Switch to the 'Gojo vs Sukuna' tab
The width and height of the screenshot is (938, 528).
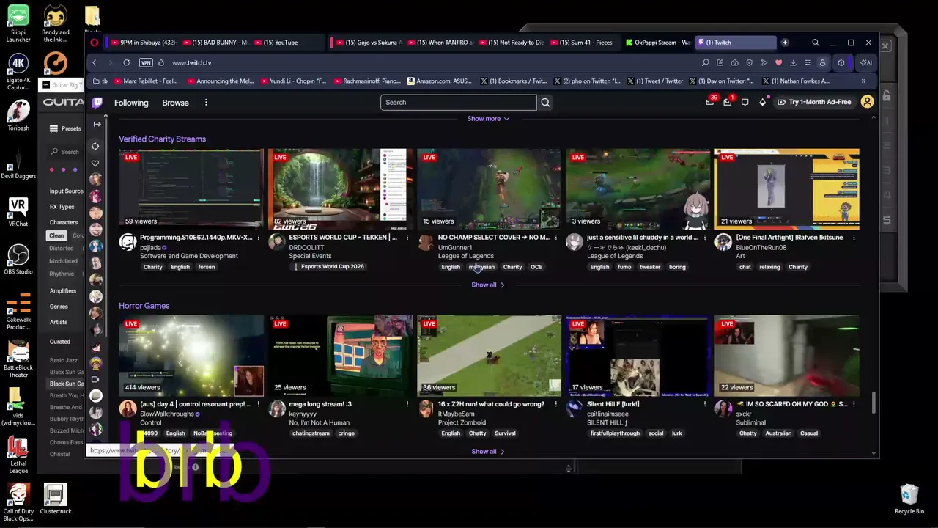point(368,43)
